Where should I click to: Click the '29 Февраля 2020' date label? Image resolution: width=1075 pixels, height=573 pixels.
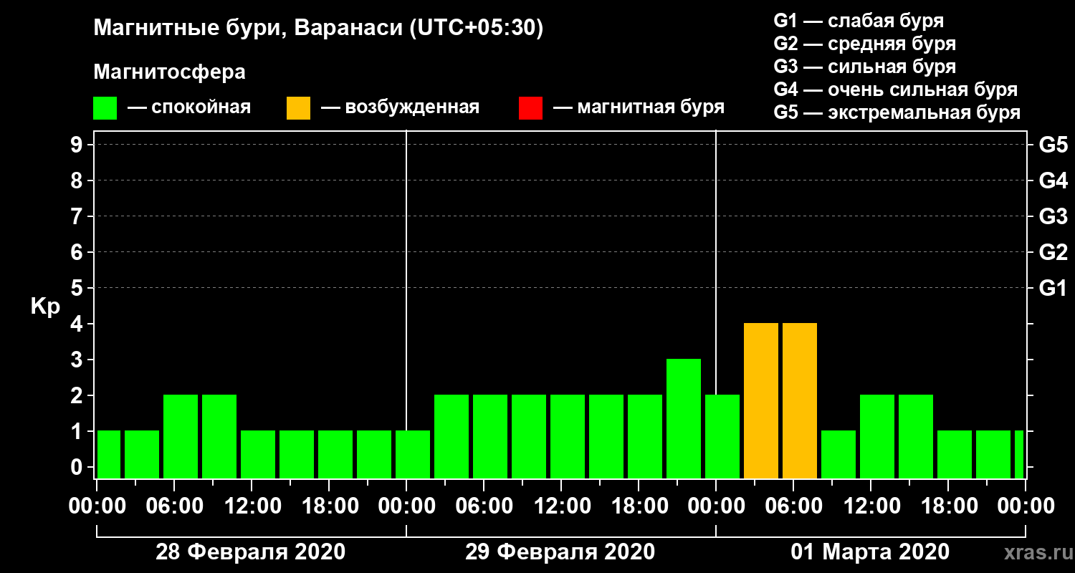coord(560,552)
